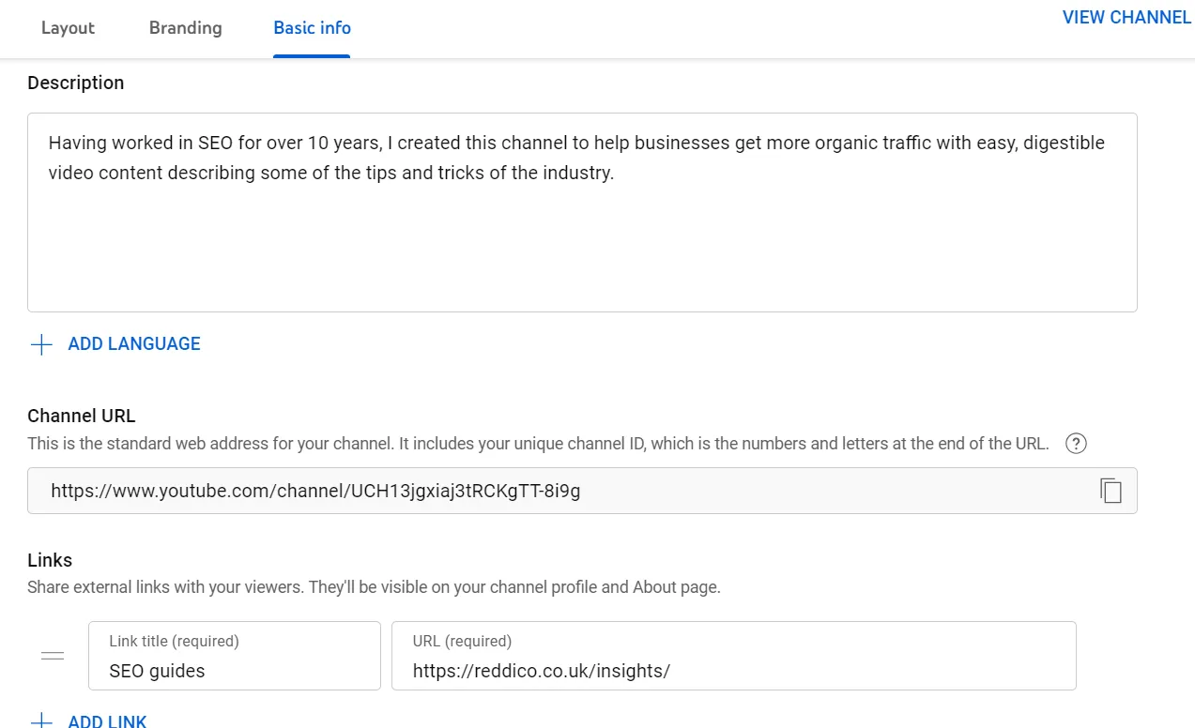Click the Links heading
The width and height of the screenshot is (1195, 728).
[50, 560]
